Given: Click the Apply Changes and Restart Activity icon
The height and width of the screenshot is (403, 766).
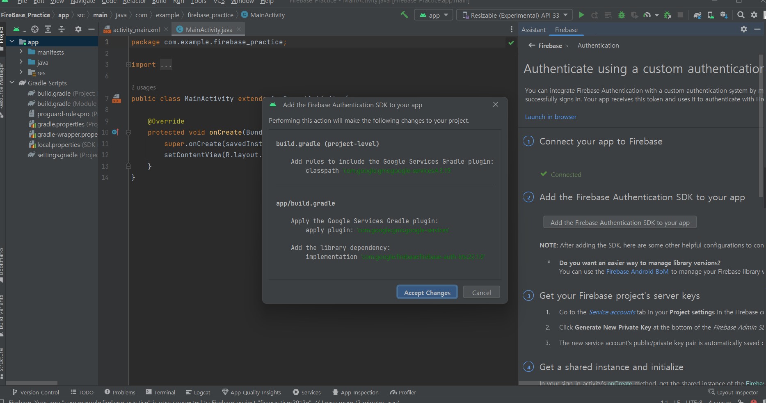Looking at the screenshot, I should pos(595,15).
